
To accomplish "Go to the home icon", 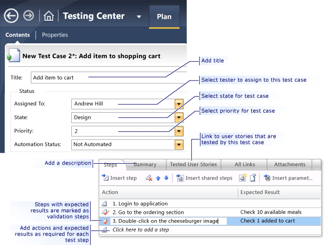I will tap(49, 16).
